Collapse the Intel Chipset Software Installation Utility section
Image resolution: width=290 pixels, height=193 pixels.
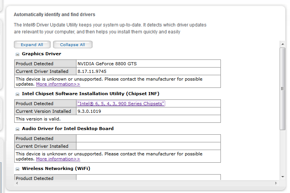[x=17, y=94]
